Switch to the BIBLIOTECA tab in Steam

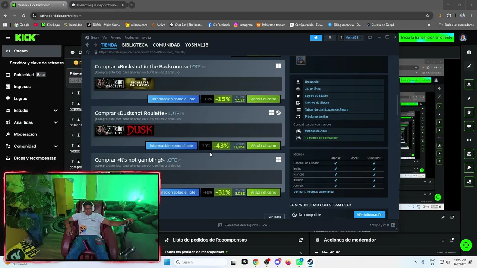[x=135, y=45]
